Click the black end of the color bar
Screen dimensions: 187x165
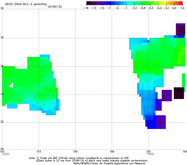click(88, 3)
